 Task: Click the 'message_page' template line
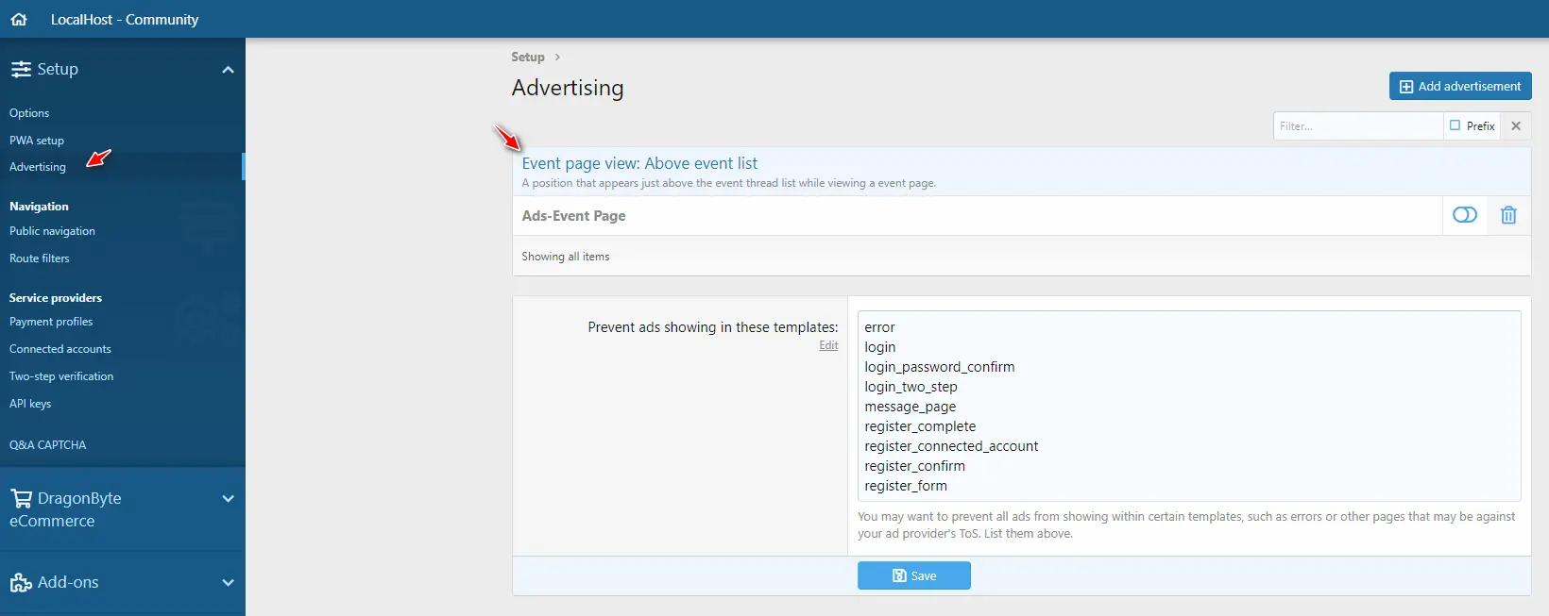pos(910,407)
